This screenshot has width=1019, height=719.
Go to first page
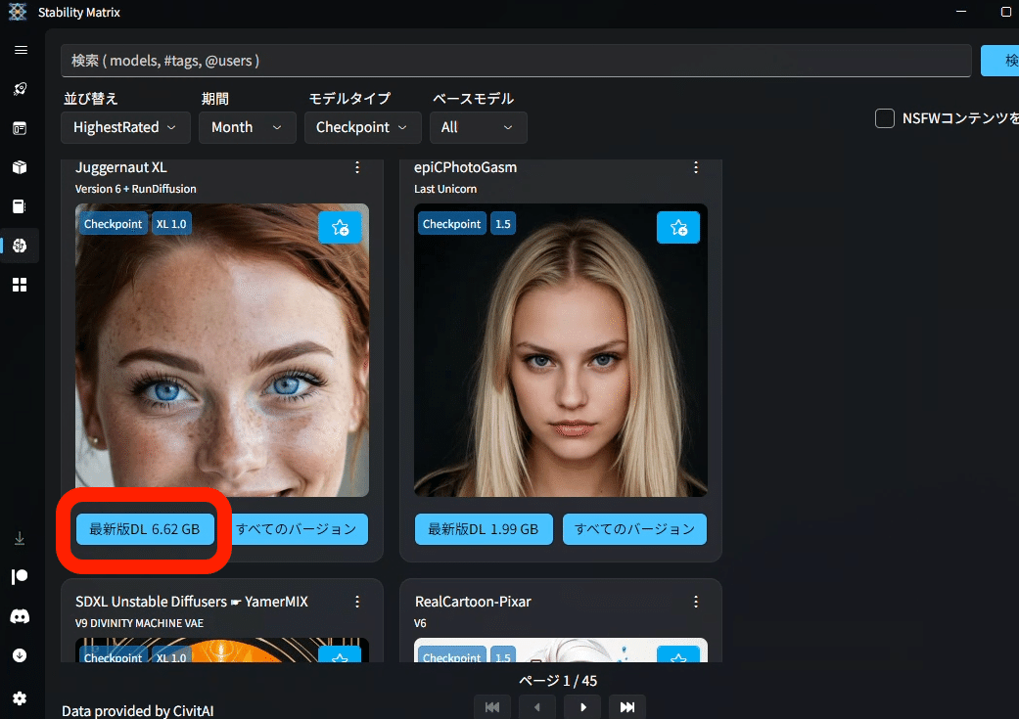point(492,706)
